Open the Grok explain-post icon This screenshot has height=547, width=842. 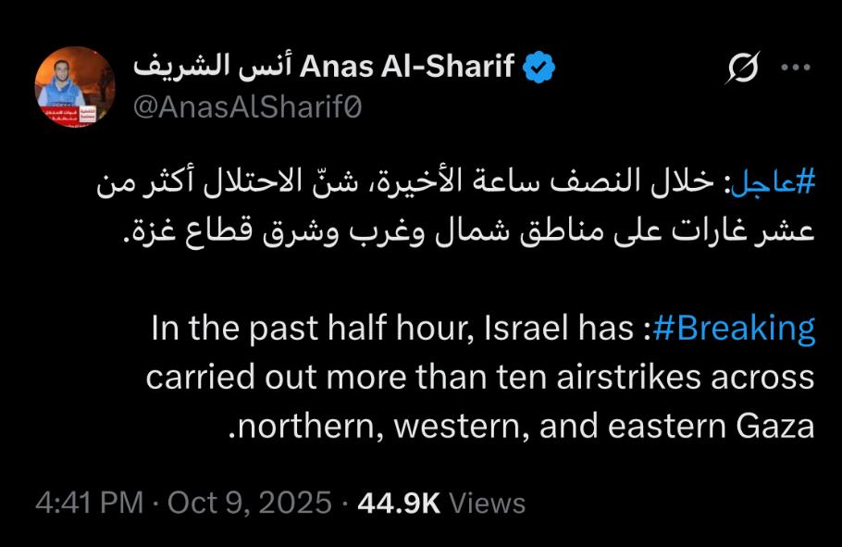[x=742, y=68]
